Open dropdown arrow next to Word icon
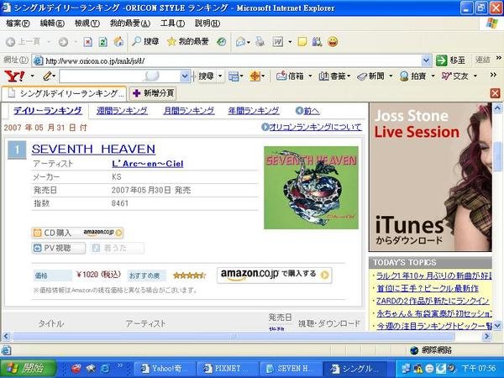 pos(290,42)
